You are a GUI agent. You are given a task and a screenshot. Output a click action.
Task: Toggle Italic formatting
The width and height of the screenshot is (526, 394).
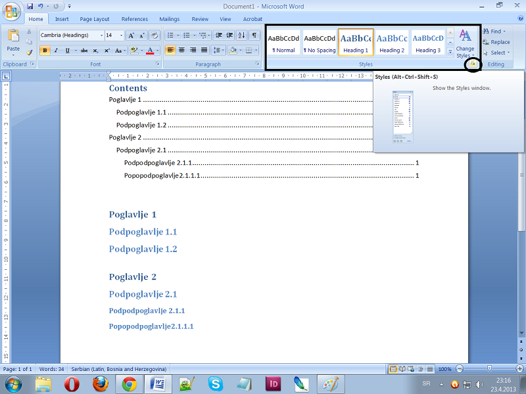point(56,51)
